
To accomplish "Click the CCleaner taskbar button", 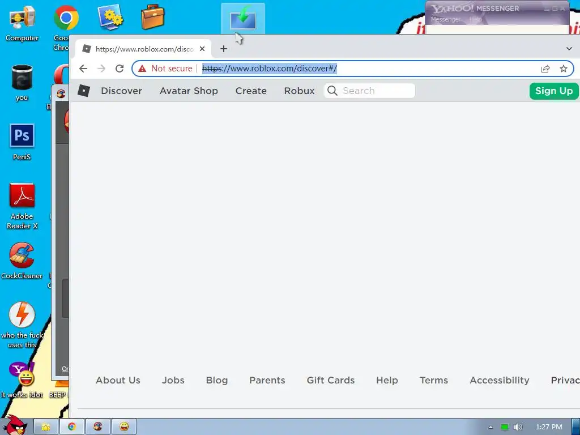I will click(97, 427).
